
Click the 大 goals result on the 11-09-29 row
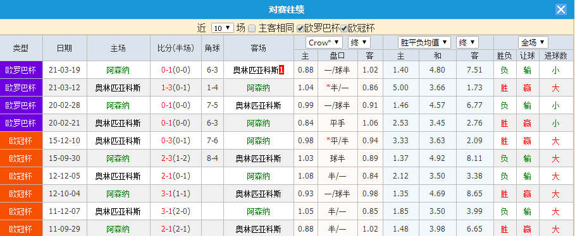coord(555,229)
